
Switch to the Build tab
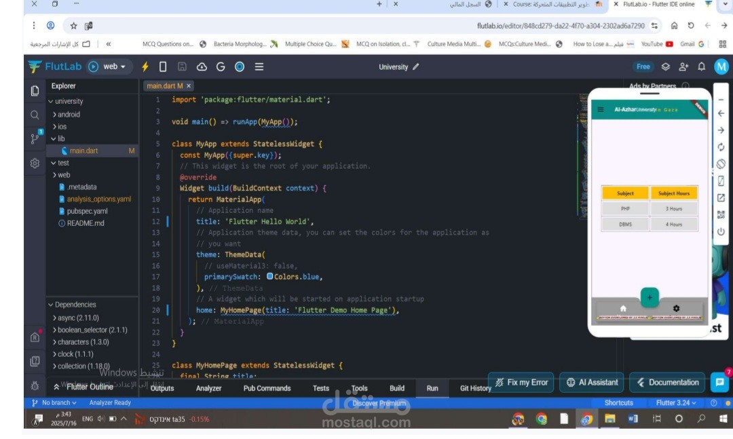click(397, 389)
